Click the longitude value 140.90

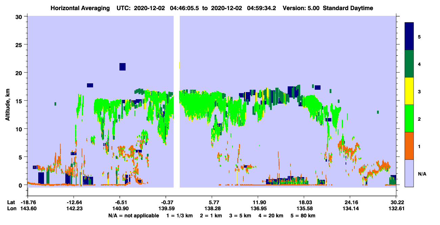[x=120, y=208]
